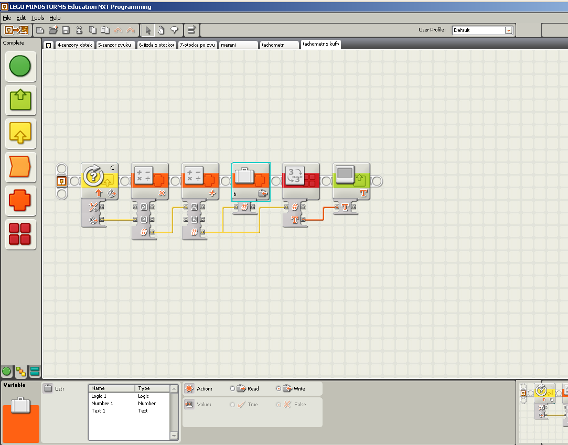Image resolution: width=568 pixels, height=445 pixels.
Task: Click the Display block text input plug
Action: (x=337, y=207)
